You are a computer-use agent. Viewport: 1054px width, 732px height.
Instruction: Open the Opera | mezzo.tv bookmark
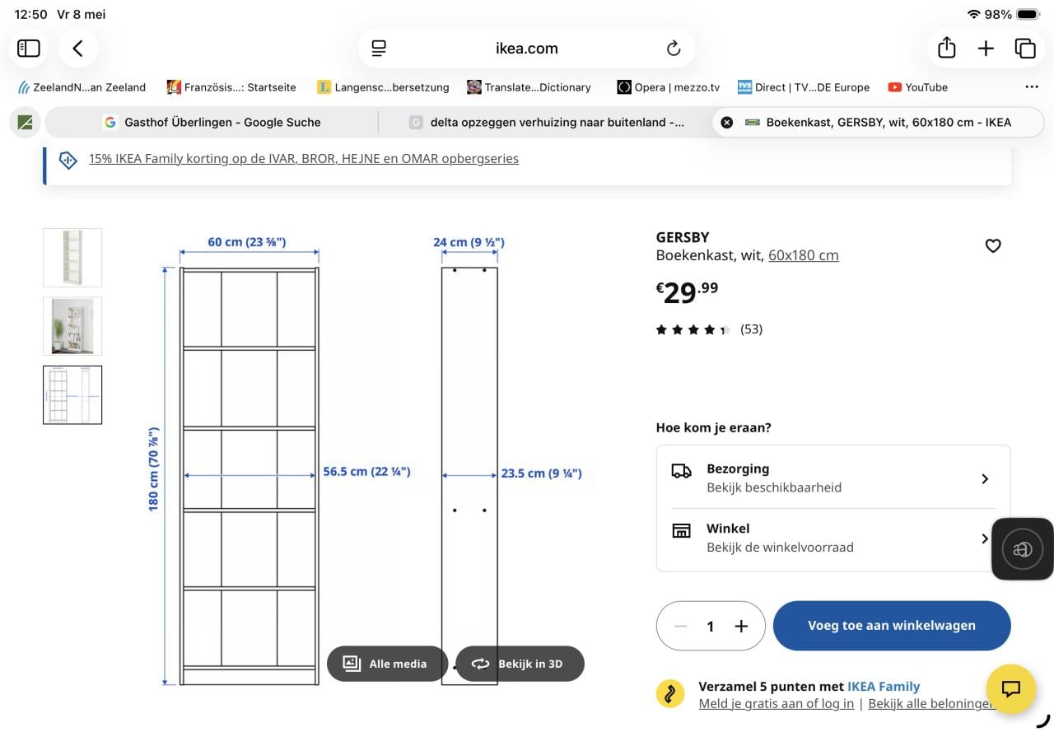click(669, 86)
